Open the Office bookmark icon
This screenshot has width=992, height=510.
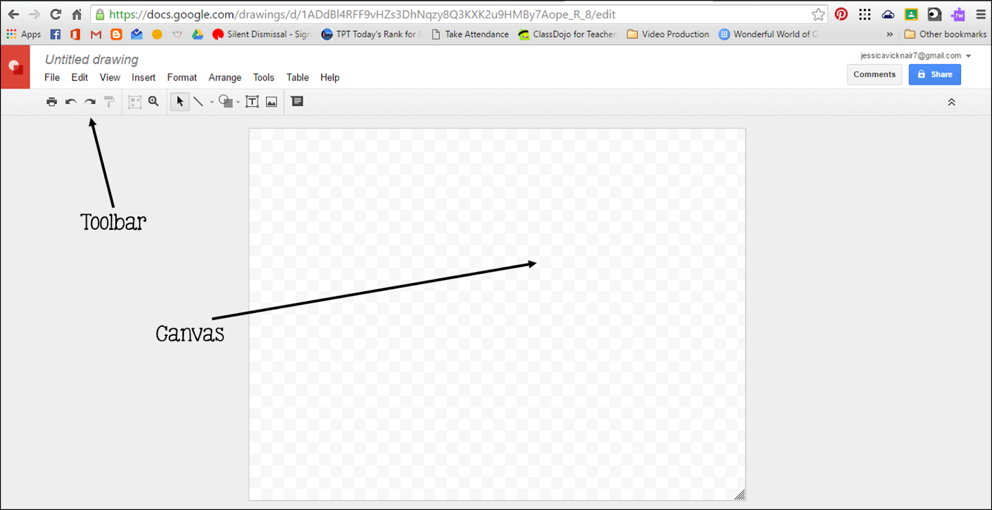point(76,34)
